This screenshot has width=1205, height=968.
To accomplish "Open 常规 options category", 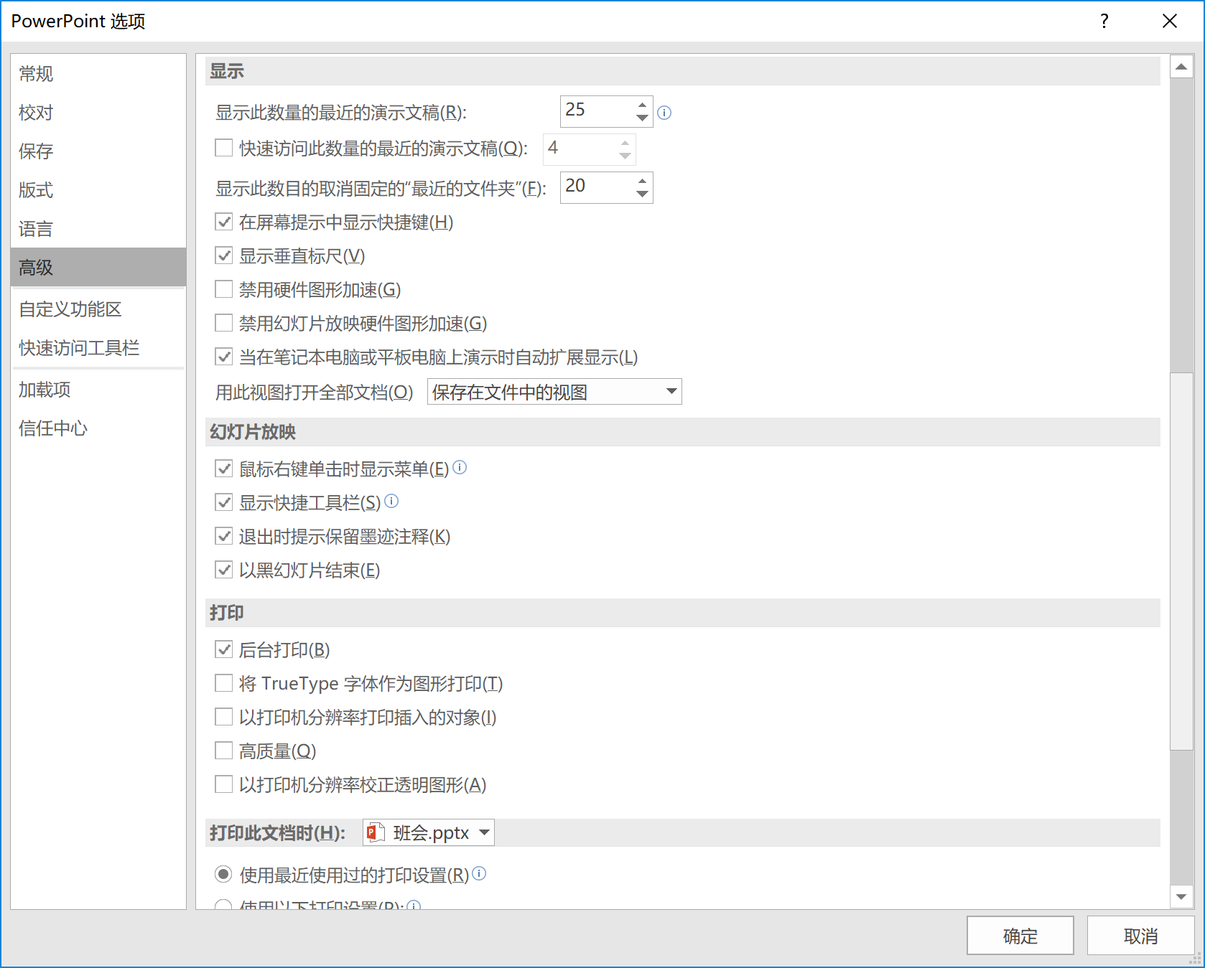I will click(x=98, y=73).
